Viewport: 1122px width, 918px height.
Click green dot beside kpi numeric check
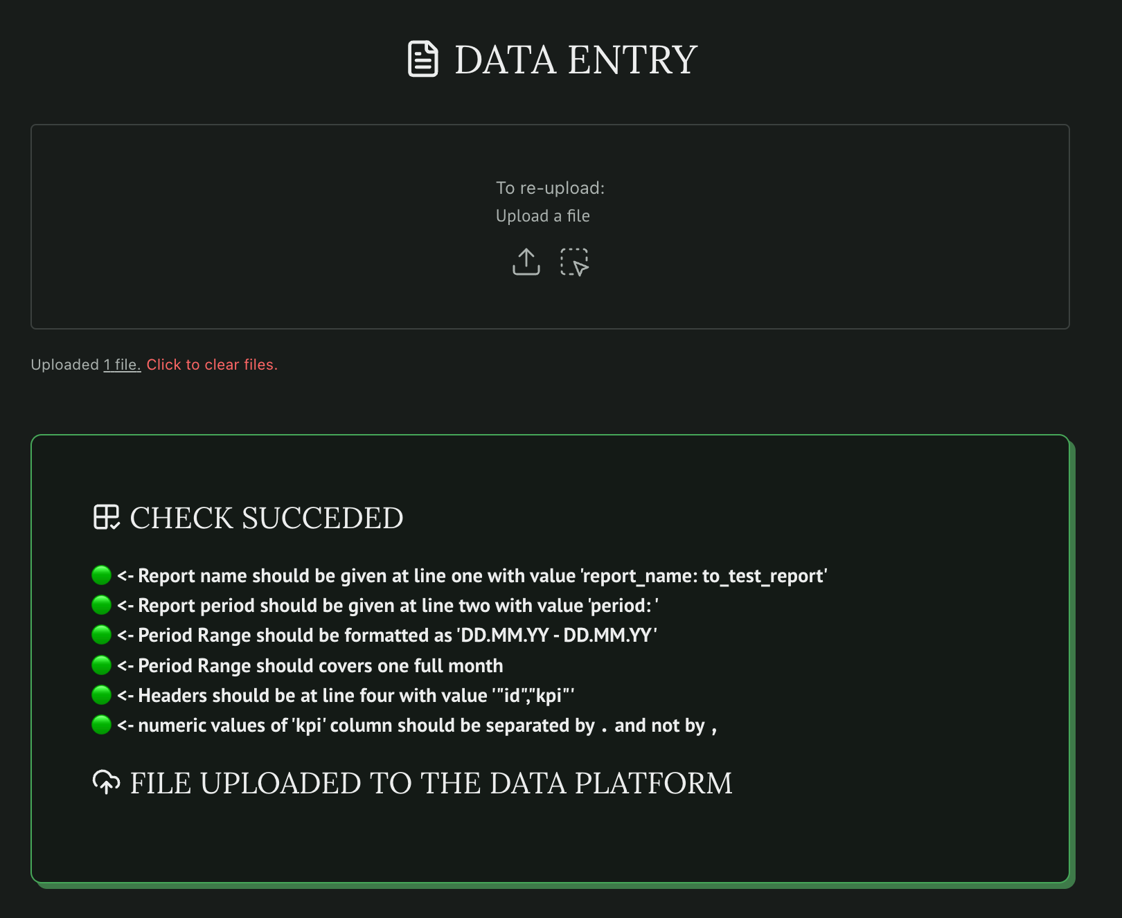point(102,725)
